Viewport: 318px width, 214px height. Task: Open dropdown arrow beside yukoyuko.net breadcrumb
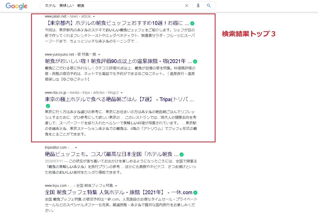[99, 55]
